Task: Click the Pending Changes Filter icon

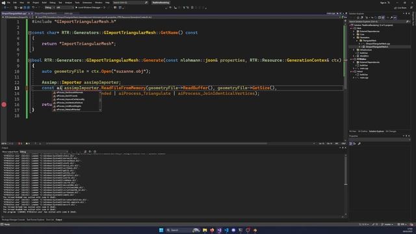Action: (367, 18)
